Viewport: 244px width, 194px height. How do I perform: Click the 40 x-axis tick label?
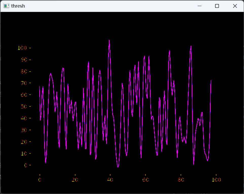tap(110, 180)
